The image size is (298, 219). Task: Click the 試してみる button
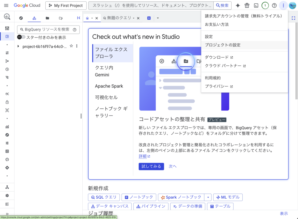(x=151, y=166)
